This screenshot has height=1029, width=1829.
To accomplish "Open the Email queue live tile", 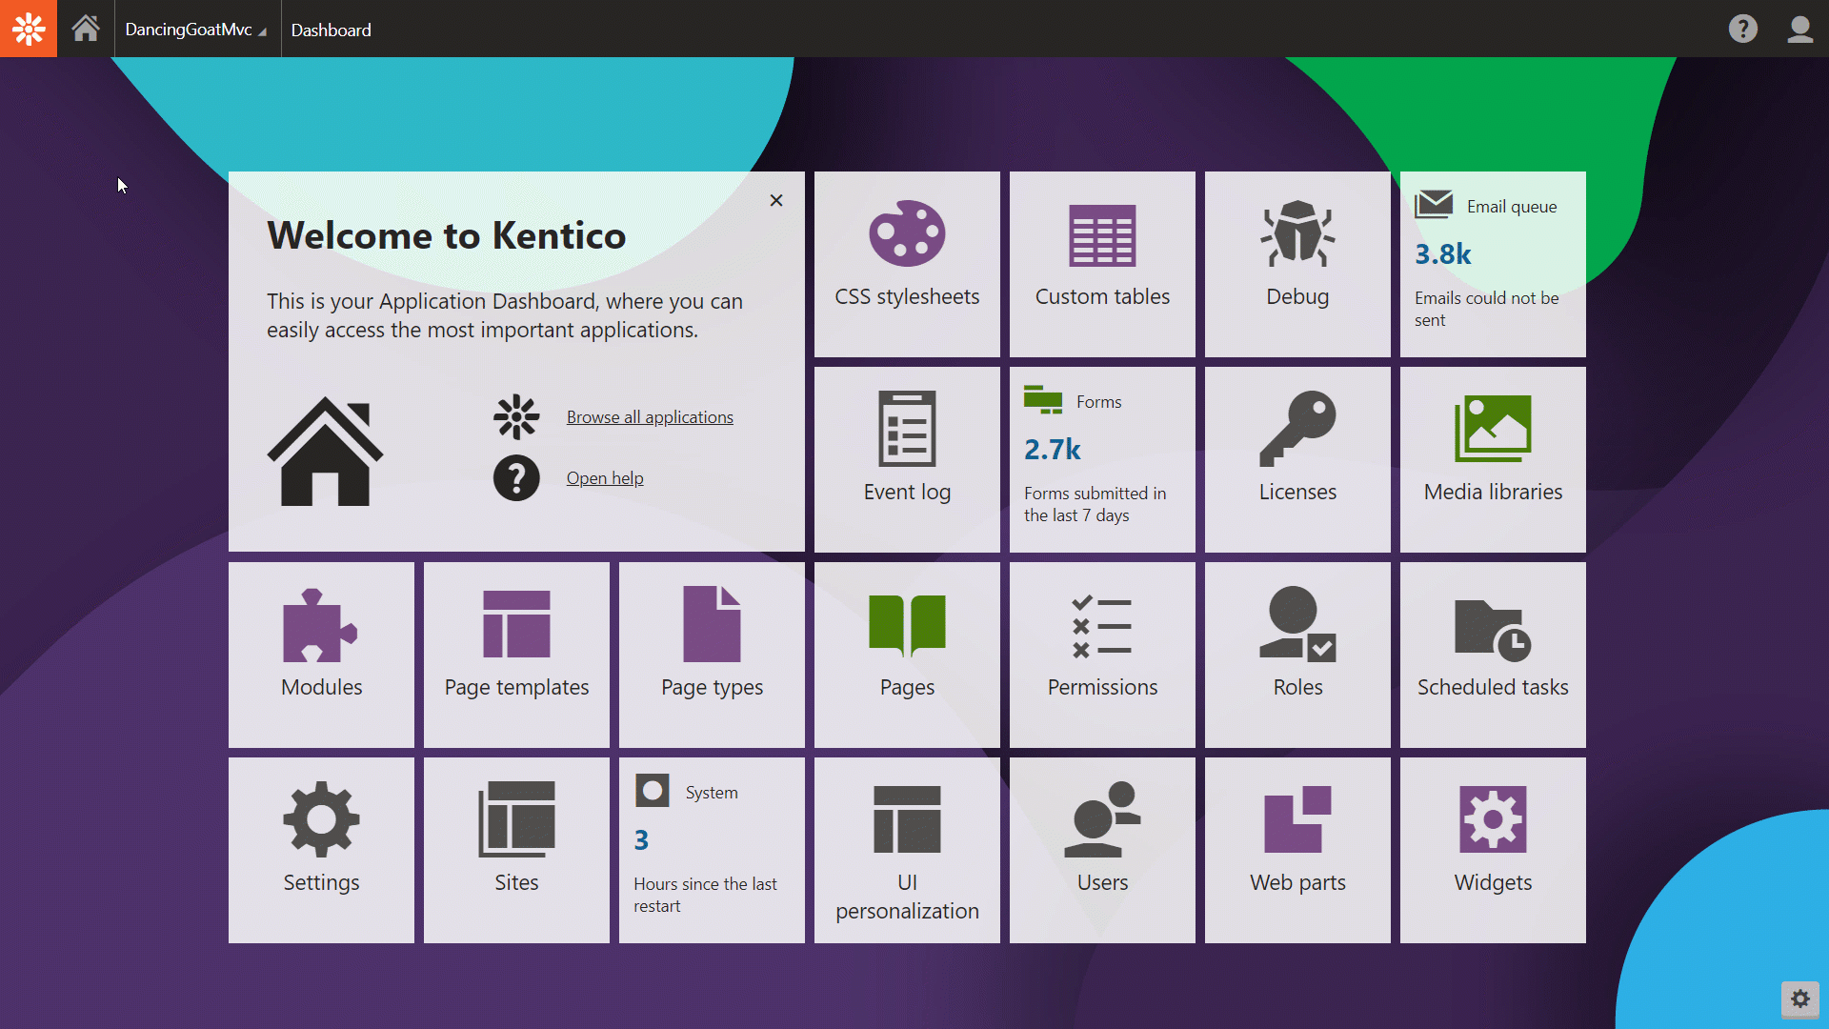I will [x=1493, y=264].
